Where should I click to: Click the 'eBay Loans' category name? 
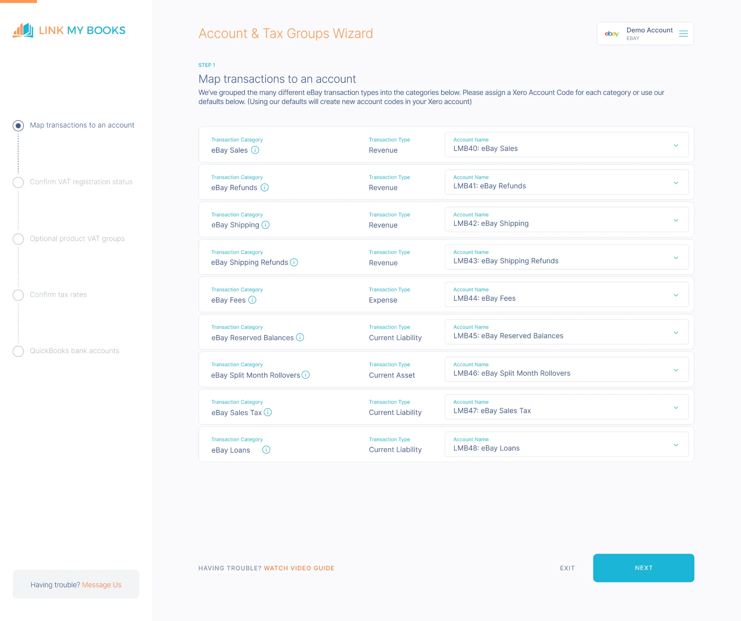point(231,450)
